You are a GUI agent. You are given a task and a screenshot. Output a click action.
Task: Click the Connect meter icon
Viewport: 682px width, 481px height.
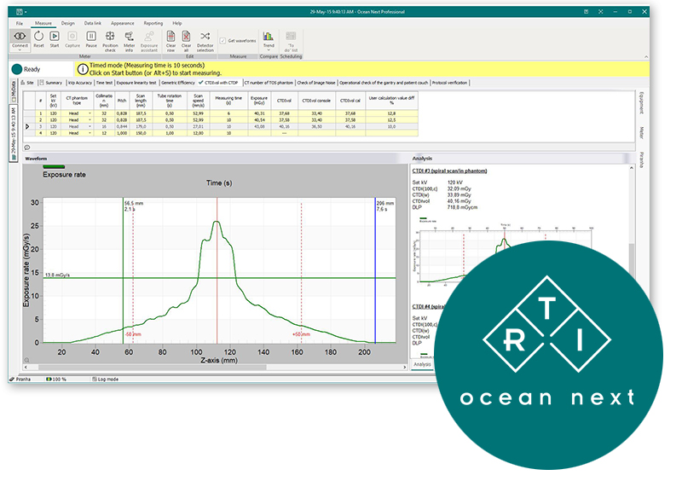click(20, 36)
